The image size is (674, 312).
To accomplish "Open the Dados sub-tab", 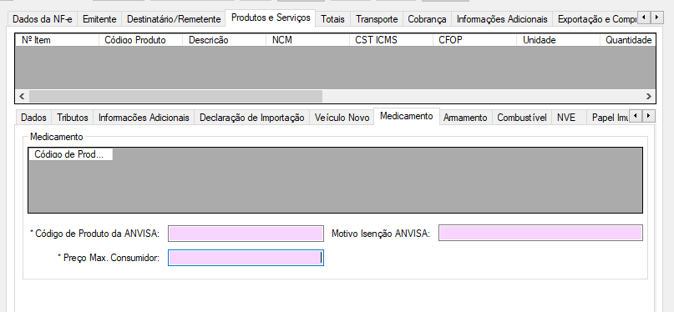I will pos(33,118).
